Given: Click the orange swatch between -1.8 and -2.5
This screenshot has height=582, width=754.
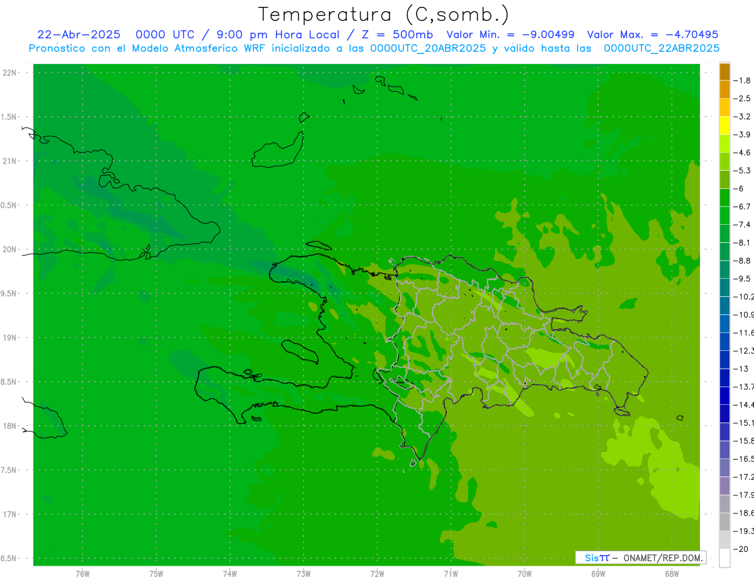Looking at the screenshot, I should click(724, 89).
